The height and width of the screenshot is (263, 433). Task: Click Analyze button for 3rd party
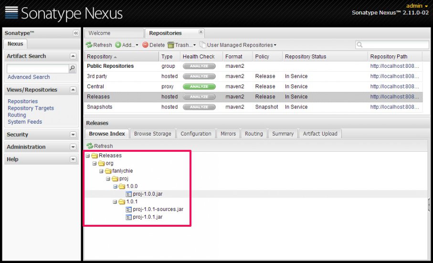199,76
